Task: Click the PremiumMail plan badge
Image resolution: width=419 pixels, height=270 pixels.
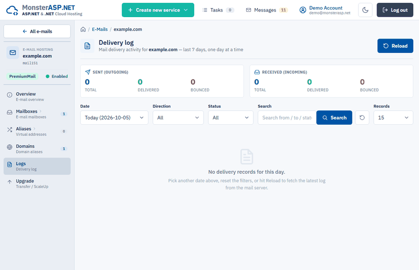Action: point(22,76)
